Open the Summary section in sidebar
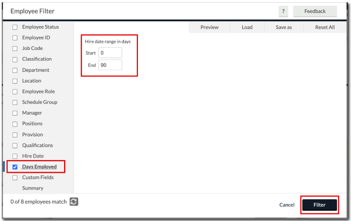This screenshot has height=221, width=351. [33, 188]
